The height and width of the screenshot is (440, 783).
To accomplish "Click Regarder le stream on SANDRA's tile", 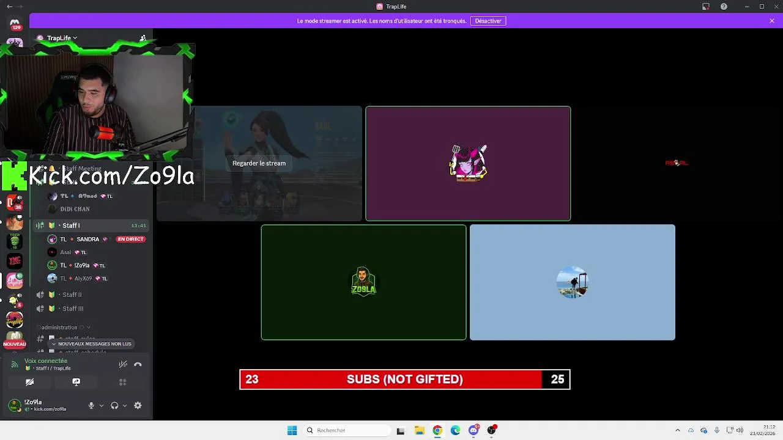I will coord(259,163).
